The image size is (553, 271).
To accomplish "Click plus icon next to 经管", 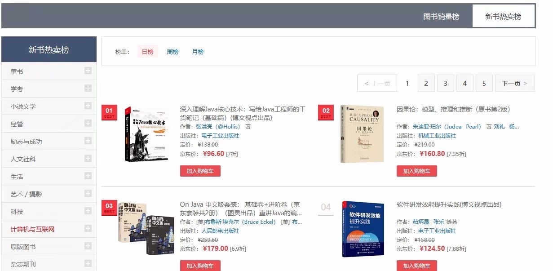I will point(88,124).
